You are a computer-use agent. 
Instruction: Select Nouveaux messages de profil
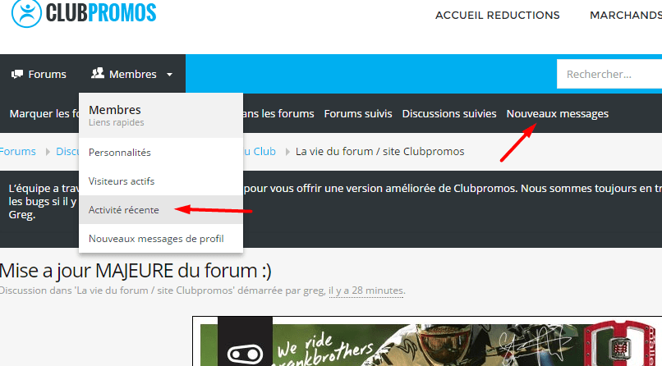pyautogui.click(x=155, y=239)
